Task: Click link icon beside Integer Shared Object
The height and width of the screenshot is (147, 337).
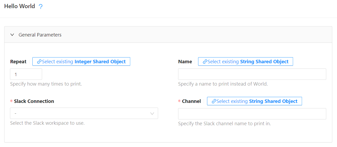Action: (x=39, y=62)
